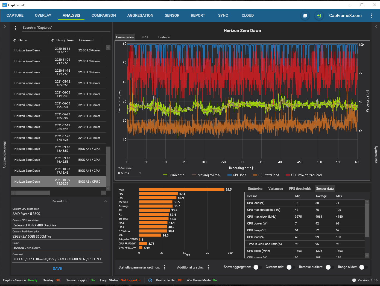Click the version info icon

354,280
